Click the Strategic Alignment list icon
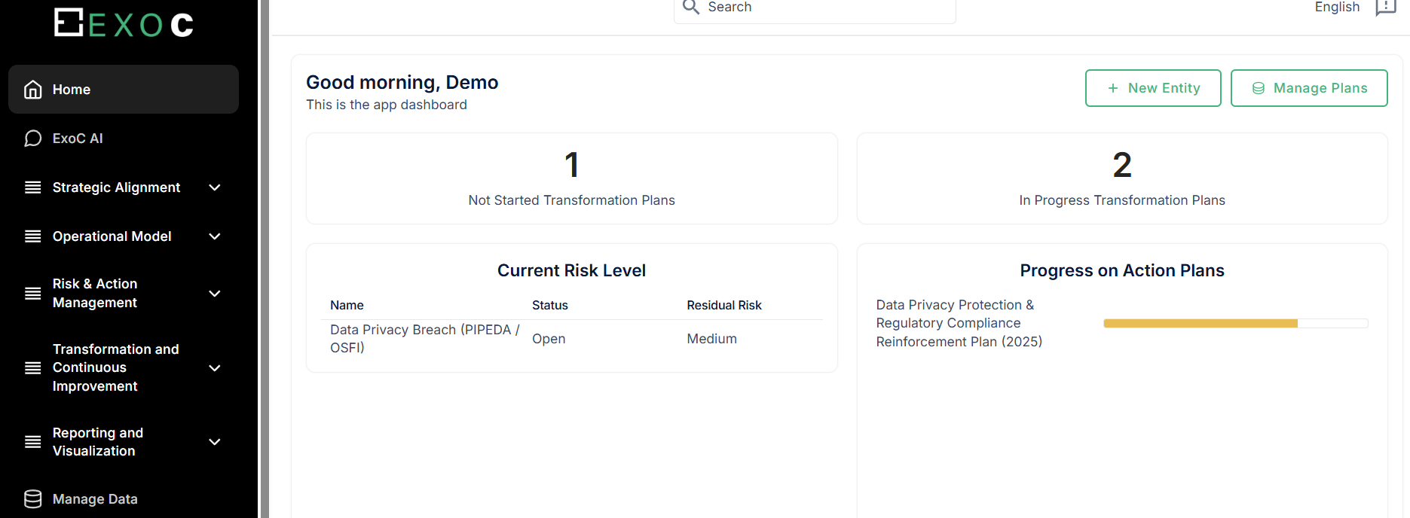 tap(32, 187)
